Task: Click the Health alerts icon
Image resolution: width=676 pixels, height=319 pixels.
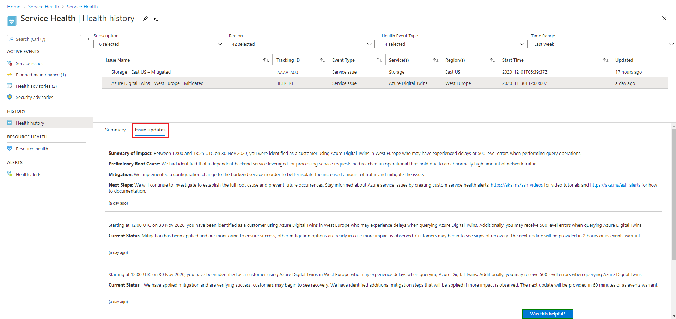Action: (x=10, y=174)
